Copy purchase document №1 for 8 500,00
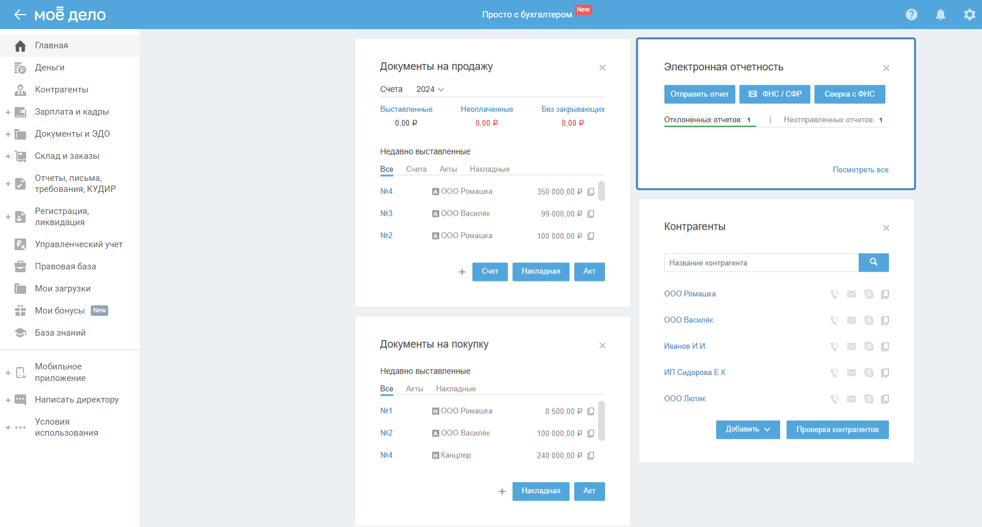Image resolution: width=982 pixels, height=527 pixels. point(590,412)
